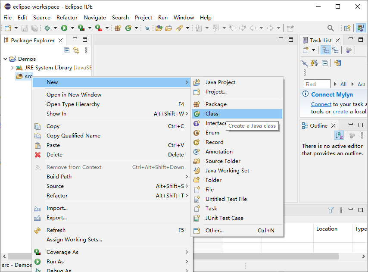Close the Outline view tab
This screenshot has width=368, height=272.
point(333,126)
